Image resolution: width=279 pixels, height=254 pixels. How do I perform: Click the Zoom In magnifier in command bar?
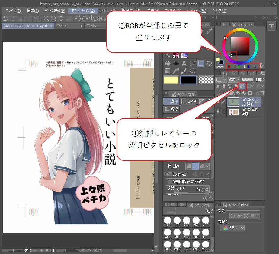pos(53,18)
